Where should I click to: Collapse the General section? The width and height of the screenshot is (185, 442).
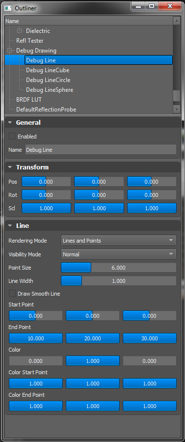click(x=10, y=123)
